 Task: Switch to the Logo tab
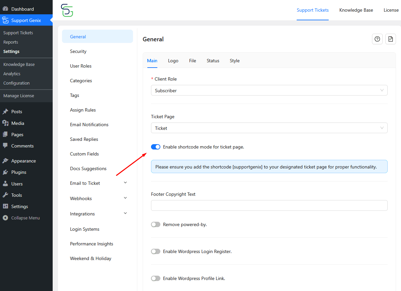click(173, 61)
